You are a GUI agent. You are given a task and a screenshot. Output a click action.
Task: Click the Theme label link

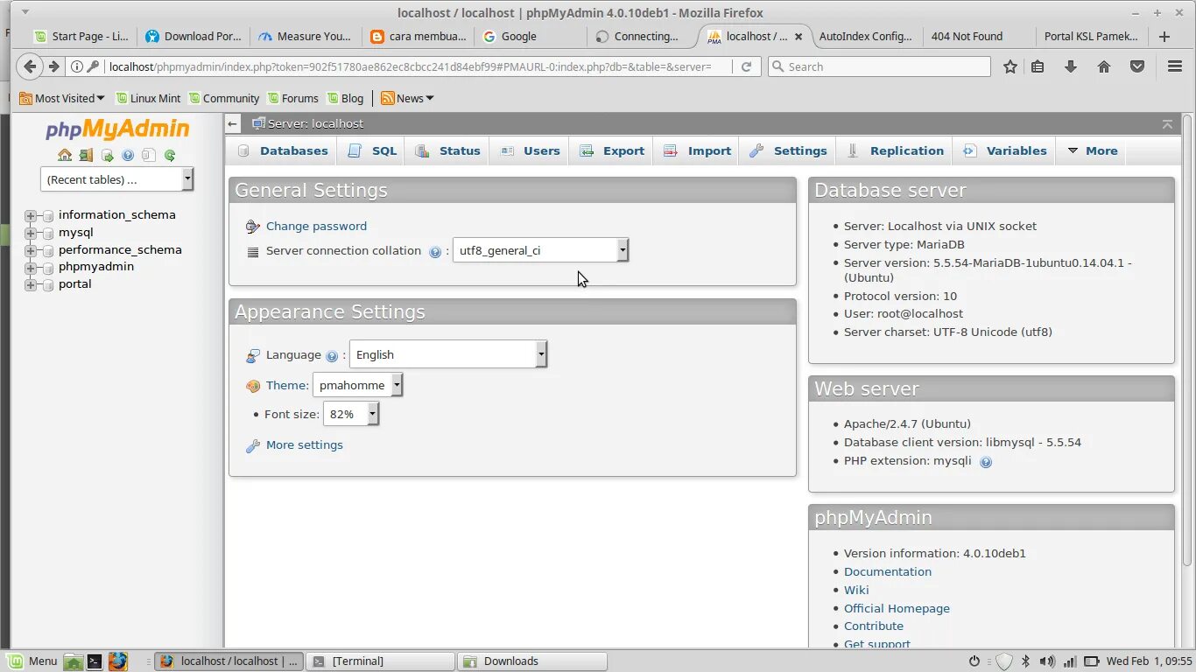(285, 385)
